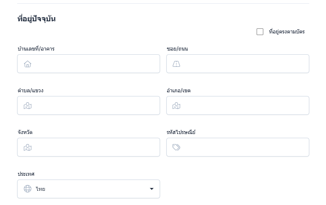Image resolution: width=326 pixels, height=205 pixels.
Task: Click the map icon in อำเภอ/เขต field
Action: tap(176, 106)
